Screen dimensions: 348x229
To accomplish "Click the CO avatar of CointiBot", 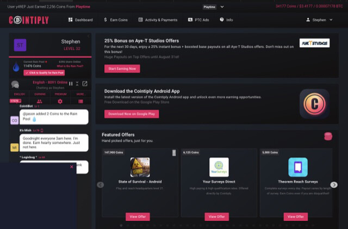I will (15, 120).
